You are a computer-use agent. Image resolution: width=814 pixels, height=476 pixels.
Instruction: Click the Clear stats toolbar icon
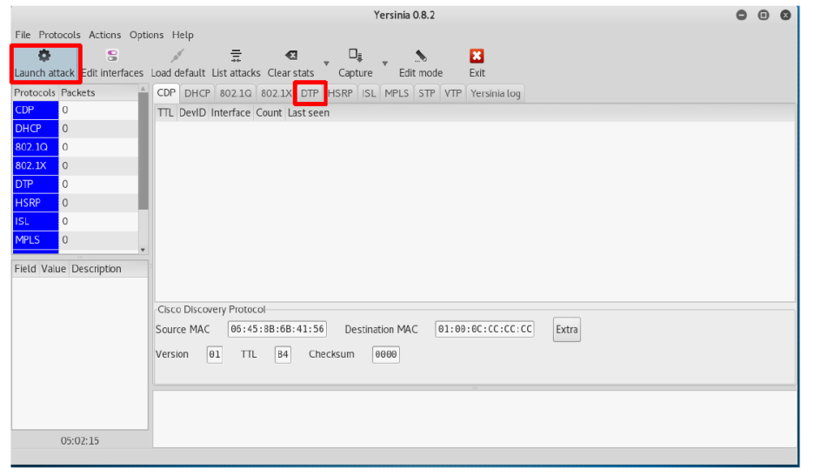[291, 55]
